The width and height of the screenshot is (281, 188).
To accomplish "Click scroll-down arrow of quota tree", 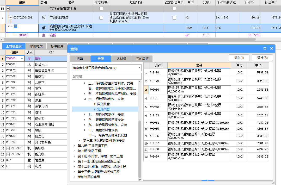I will tap(140, 180).
